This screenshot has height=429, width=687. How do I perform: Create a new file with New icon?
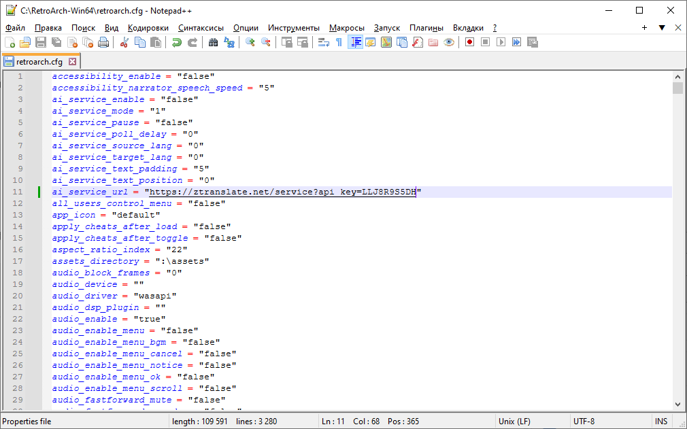coord(10,42)
